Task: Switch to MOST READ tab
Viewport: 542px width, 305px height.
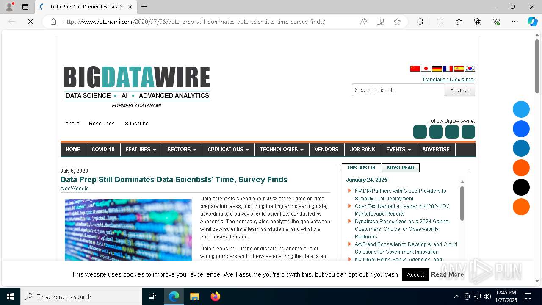Action: [x=401, y=168]
